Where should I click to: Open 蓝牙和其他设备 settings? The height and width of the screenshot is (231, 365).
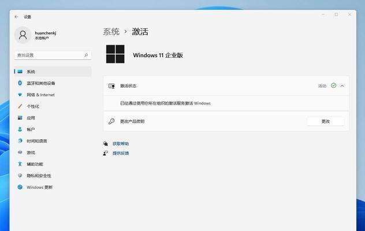53,83
